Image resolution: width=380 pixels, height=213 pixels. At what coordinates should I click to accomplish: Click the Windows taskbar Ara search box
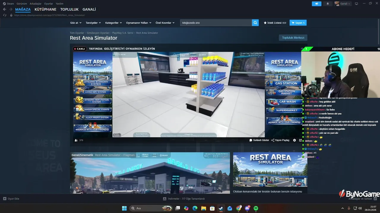151,208
